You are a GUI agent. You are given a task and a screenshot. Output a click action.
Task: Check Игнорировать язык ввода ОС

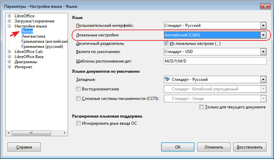tap(79, 123)
